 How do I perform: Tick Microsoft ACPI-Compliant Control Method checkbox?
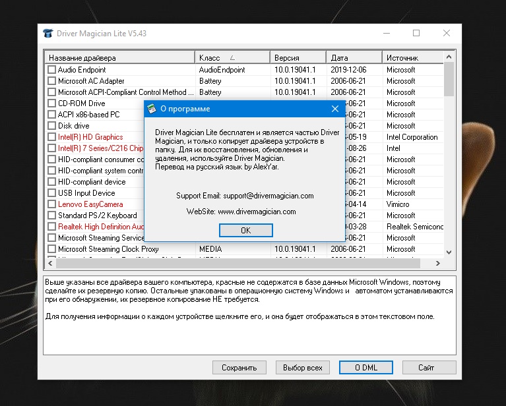coord(51,92)
